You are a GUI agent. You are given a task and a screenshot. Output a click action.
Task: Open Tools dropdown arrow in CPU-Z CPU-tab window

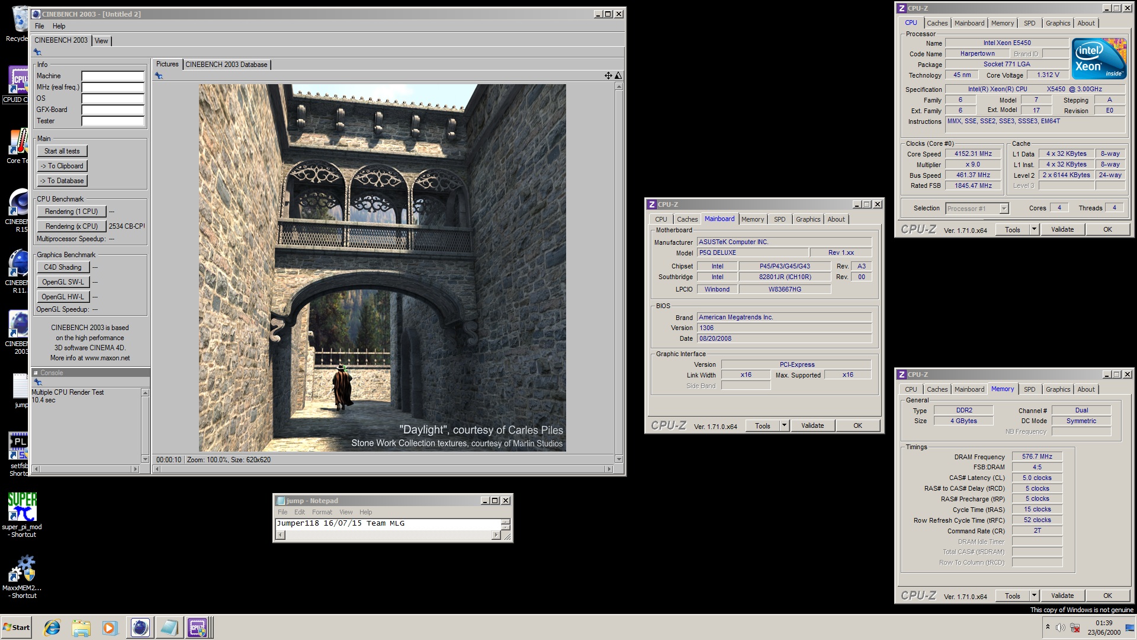click(x=1034, y=229)
